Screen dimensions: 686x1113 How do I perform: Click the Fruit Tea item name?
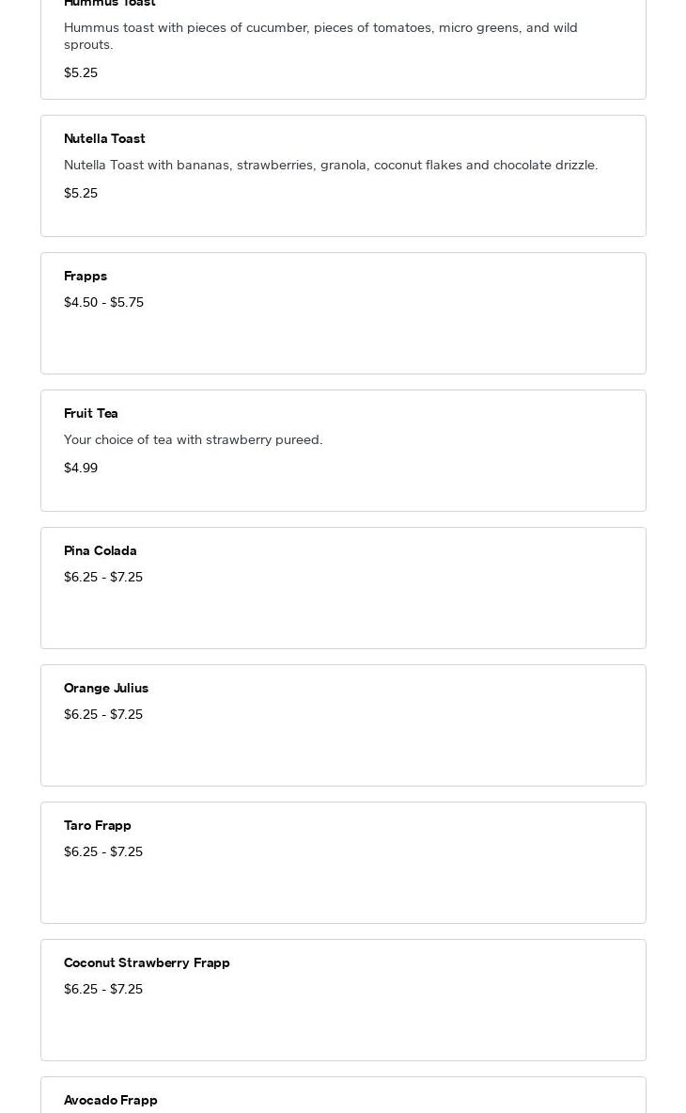pos(91,413)
